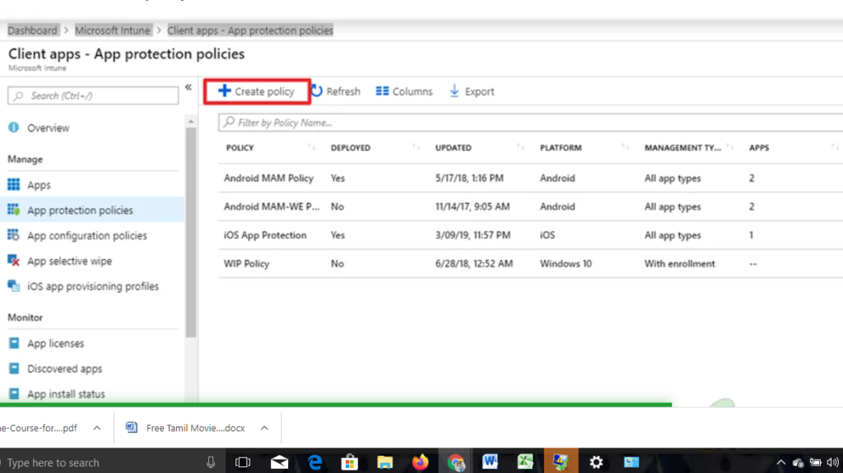Open Word from the taskbar
The height and width of the screenshot is (473, 843).
[x=490, y=461]
